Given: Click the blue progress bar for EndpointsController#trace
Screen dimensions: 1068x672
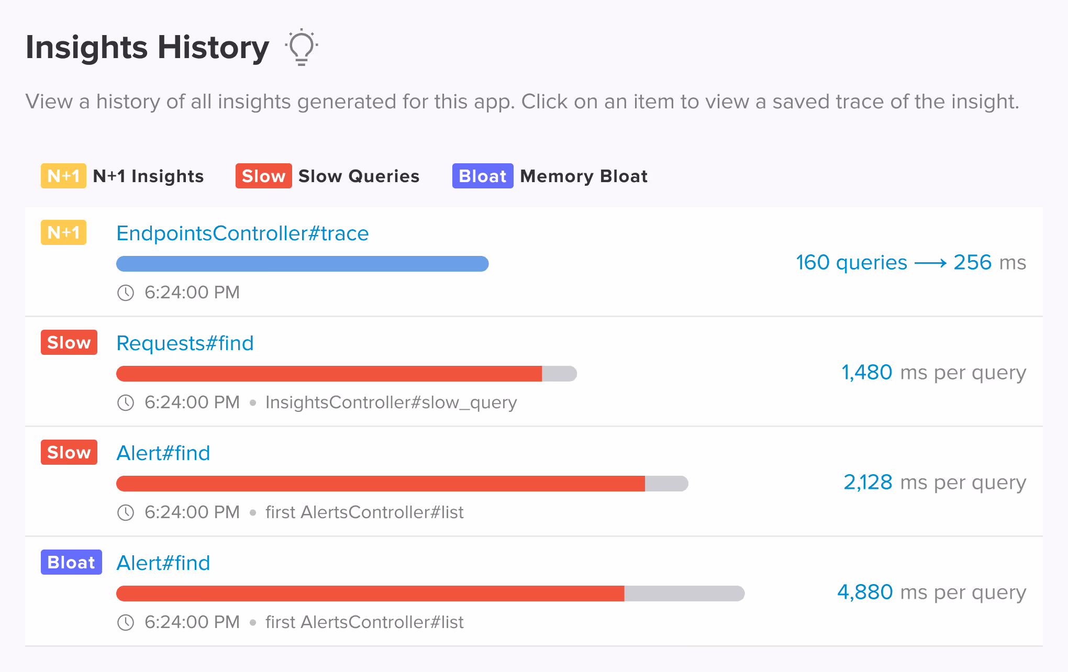Looking at the screenshot, I should pyautogui.click(x=302, y=264).
